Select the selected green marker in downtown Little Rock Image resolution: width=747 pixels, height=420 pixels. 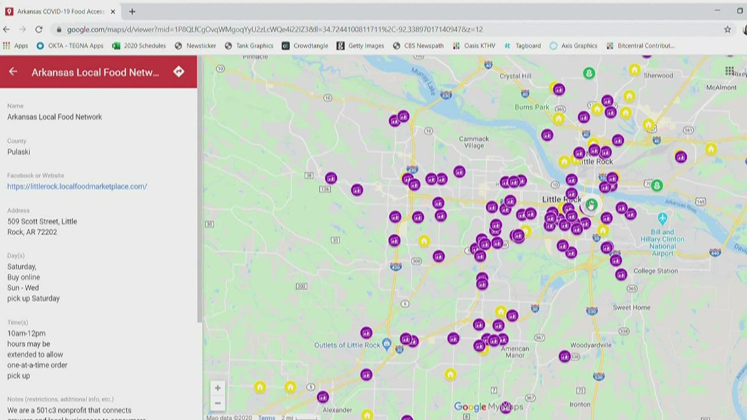591,205
